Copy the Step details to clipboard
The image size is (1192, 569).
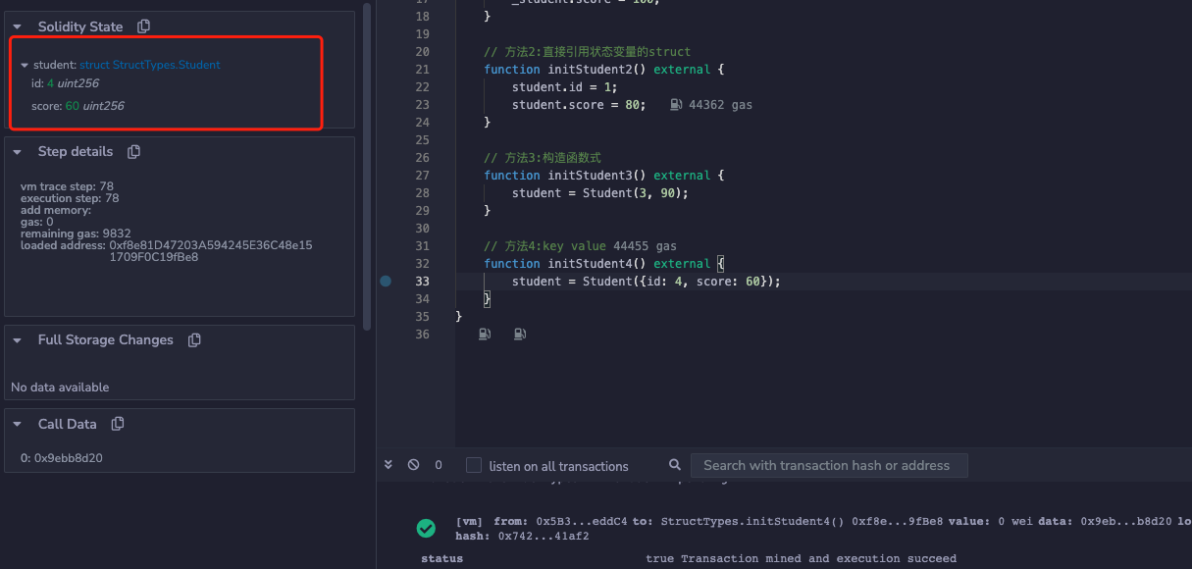134,152
